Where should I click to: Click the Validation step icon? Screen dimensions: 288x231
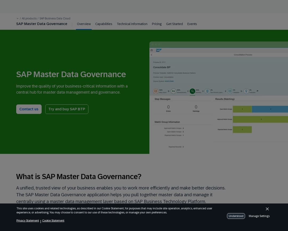[x=230, y=91]
